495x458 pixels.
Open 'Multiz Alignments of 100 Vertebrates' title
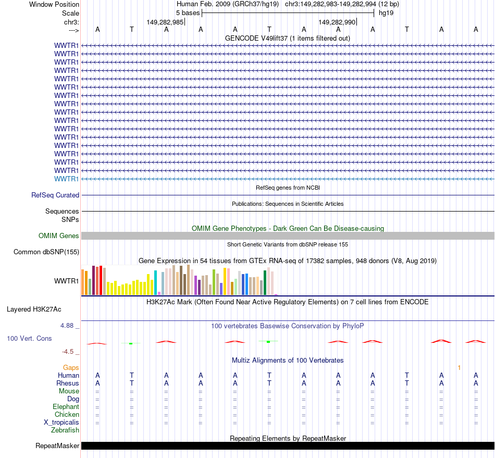coord(288,361)
